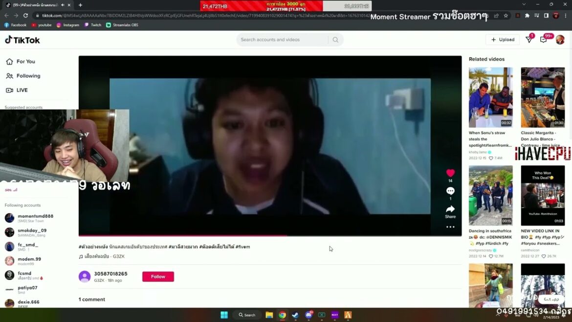The image size is (572, 322).
Task: Open Chrome extensions puzzle icon
Action: 527,16
